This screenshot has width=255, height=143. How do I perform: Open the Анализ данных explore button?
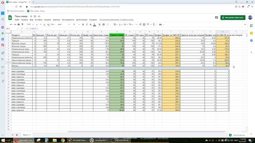tap(237, 135)
